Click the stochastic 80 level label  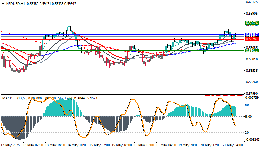pos(247,105)
